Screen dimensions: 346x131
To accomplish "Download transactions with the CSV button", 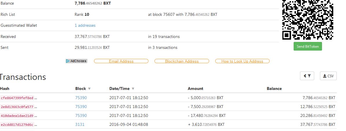I will [x=328, y=76].
